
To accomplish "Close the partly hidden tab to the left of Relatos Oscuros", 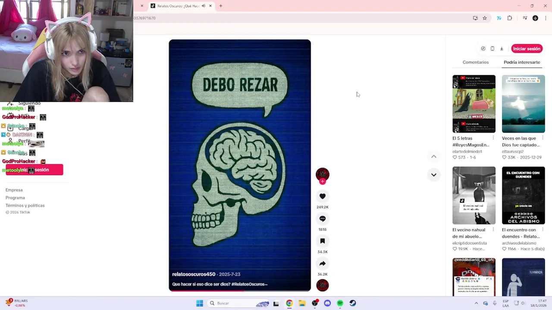I will (142, 6).
